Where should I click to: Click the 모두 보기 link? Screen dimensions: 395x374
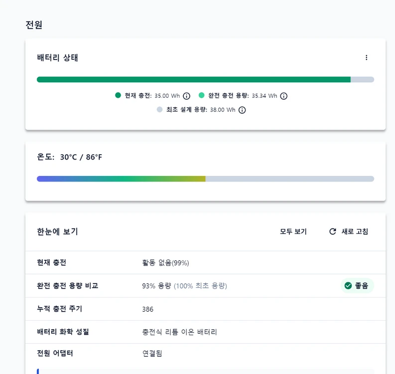coord(293,231)
